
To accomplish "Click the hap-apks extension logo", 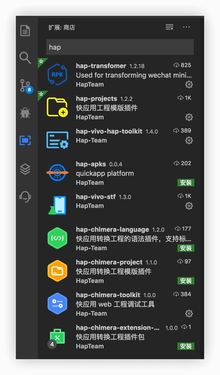I will [x=57, y=173].
